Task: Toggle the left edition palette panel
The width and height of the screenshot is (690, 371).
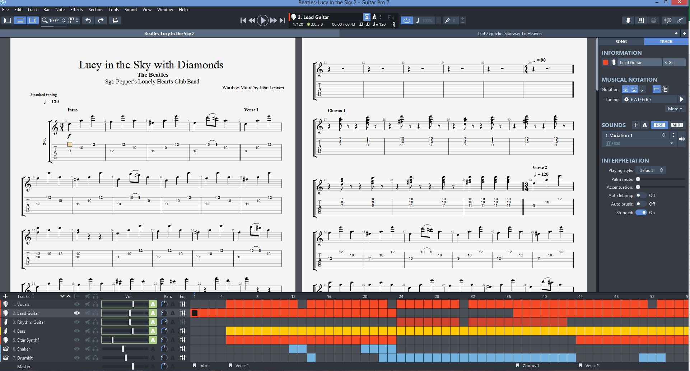Action: click(8, 20)
